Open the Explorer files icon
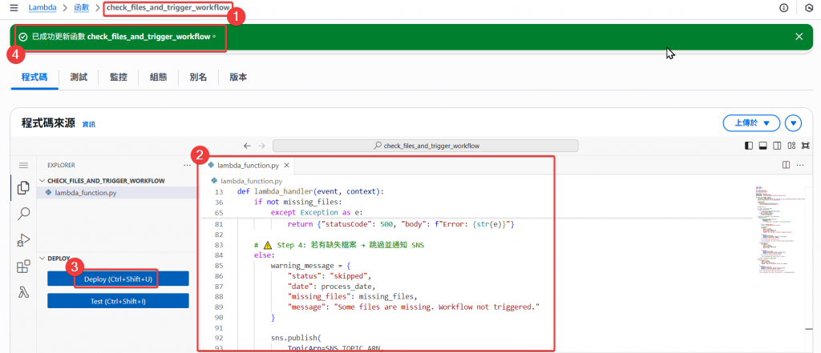 point(23,188)
